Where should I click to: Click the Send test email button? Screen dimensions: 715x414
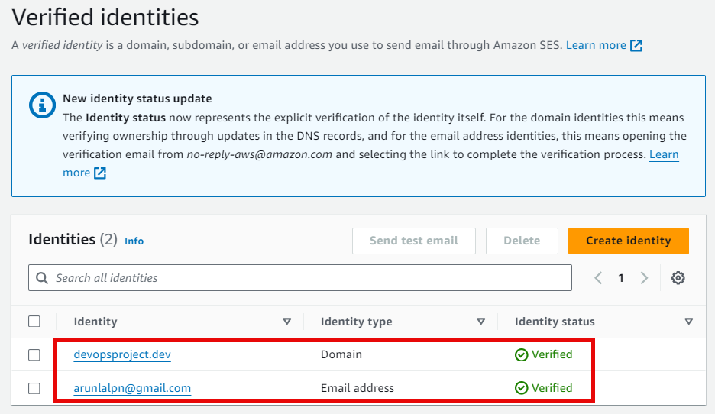point(413,241)
